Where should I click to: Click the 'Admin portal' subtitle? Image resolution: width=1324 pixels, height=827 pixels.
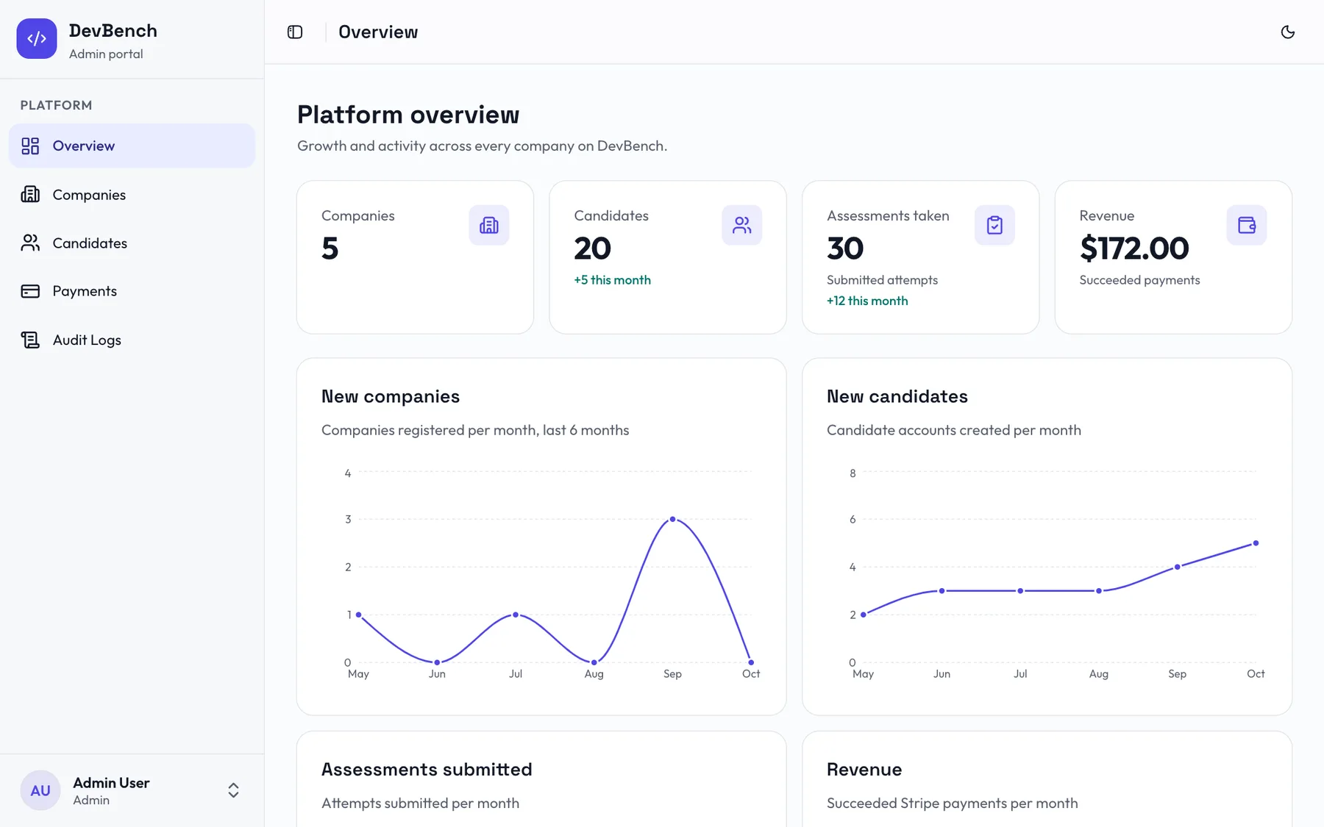pos(106,54)
